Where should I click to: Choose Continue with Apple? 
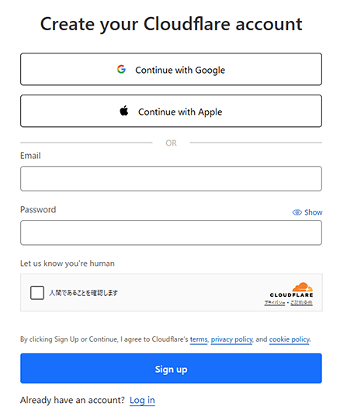(171, 111)
